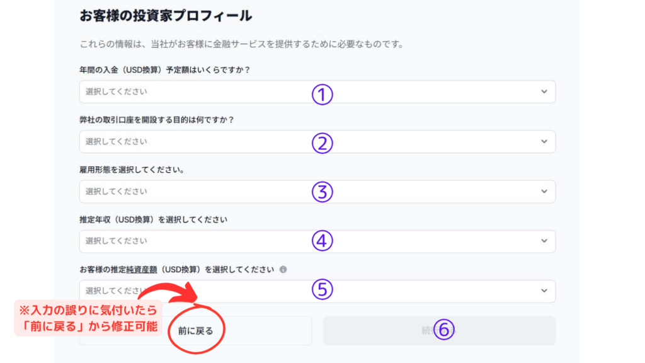Expand the 雇用形態 selection dropdown field

(252, 191)
